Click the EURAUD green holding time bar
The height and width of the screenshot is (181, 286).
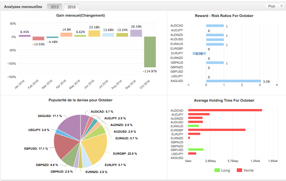(x=194, y=126)
